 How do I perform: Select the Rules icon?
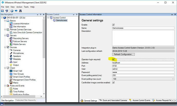tap(11, 89)
